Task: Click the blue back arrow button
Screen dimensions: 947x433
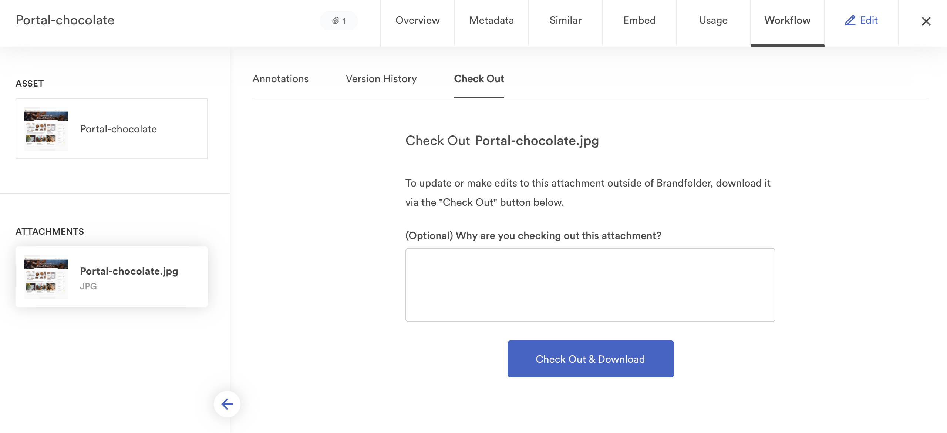Action: click(227, 404)
